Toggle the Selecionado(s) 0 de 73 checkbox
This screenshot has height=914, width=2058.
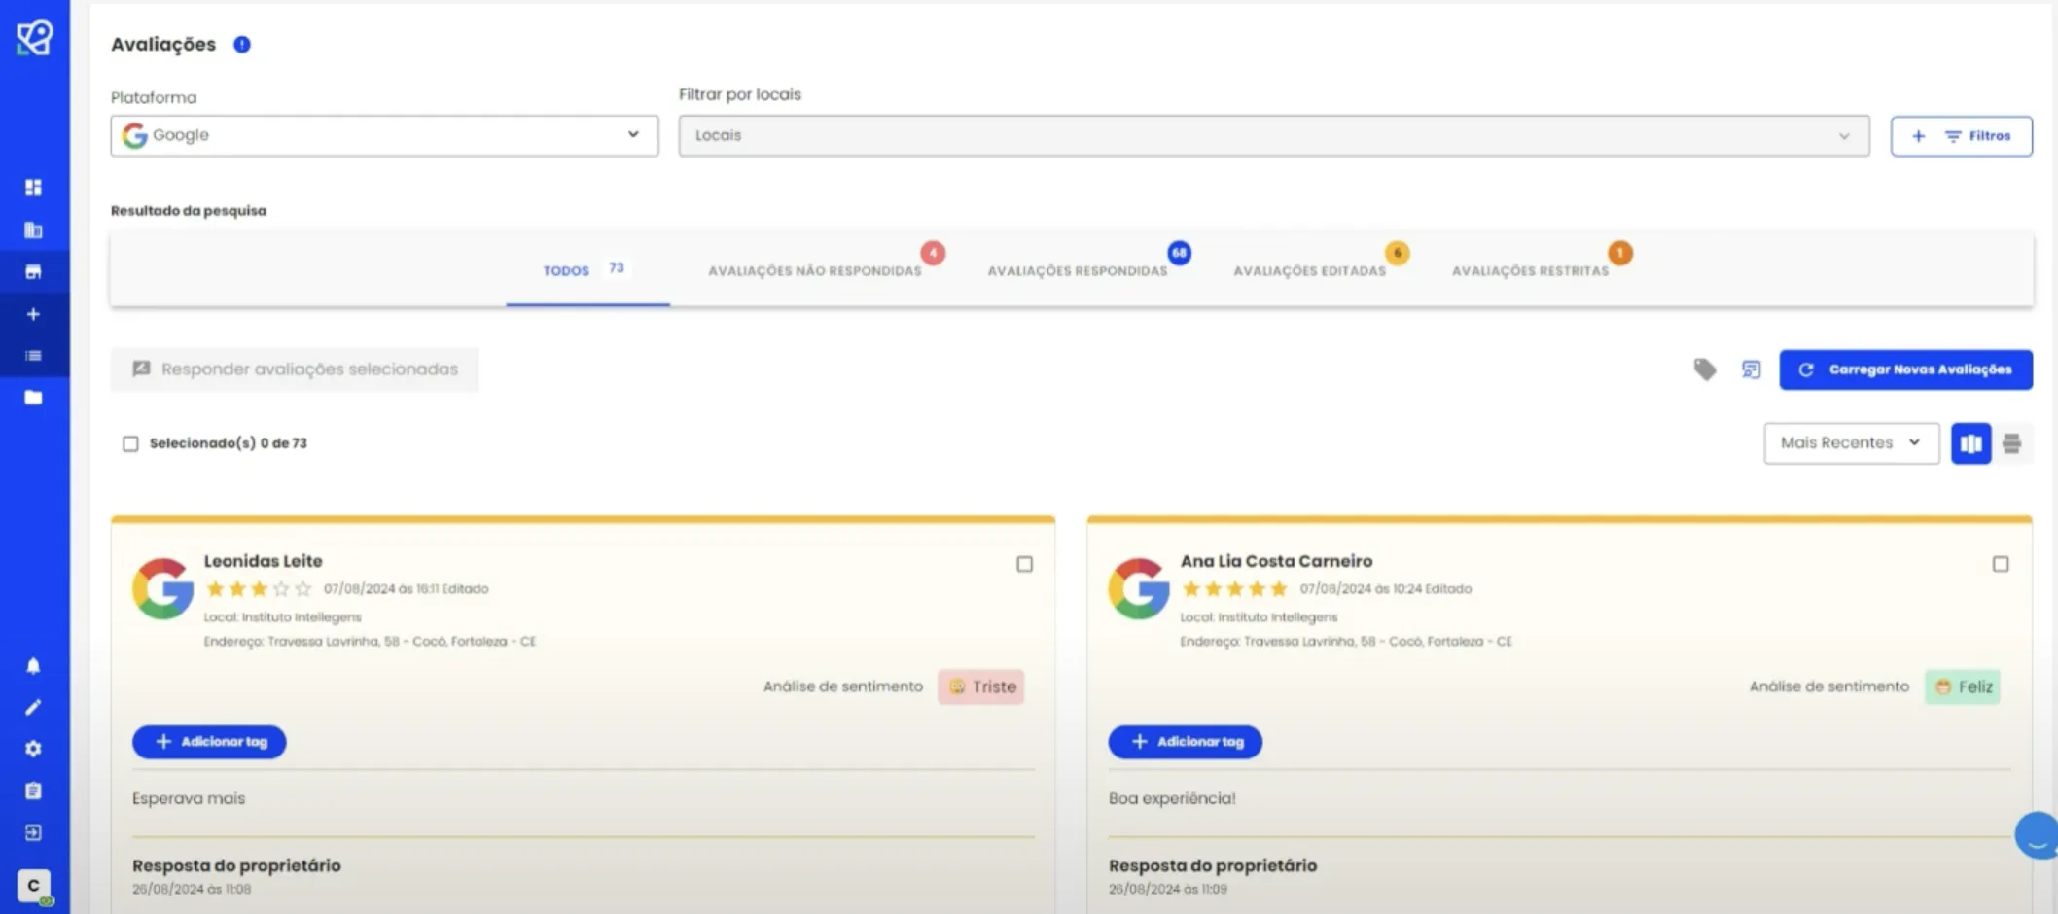click(x=130, y=443)
